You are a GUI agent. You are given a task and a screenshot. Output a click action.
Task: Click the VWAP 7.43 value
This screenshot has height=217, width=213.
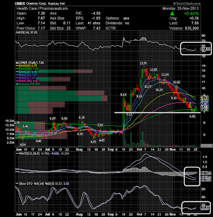(x=96, y=28)
